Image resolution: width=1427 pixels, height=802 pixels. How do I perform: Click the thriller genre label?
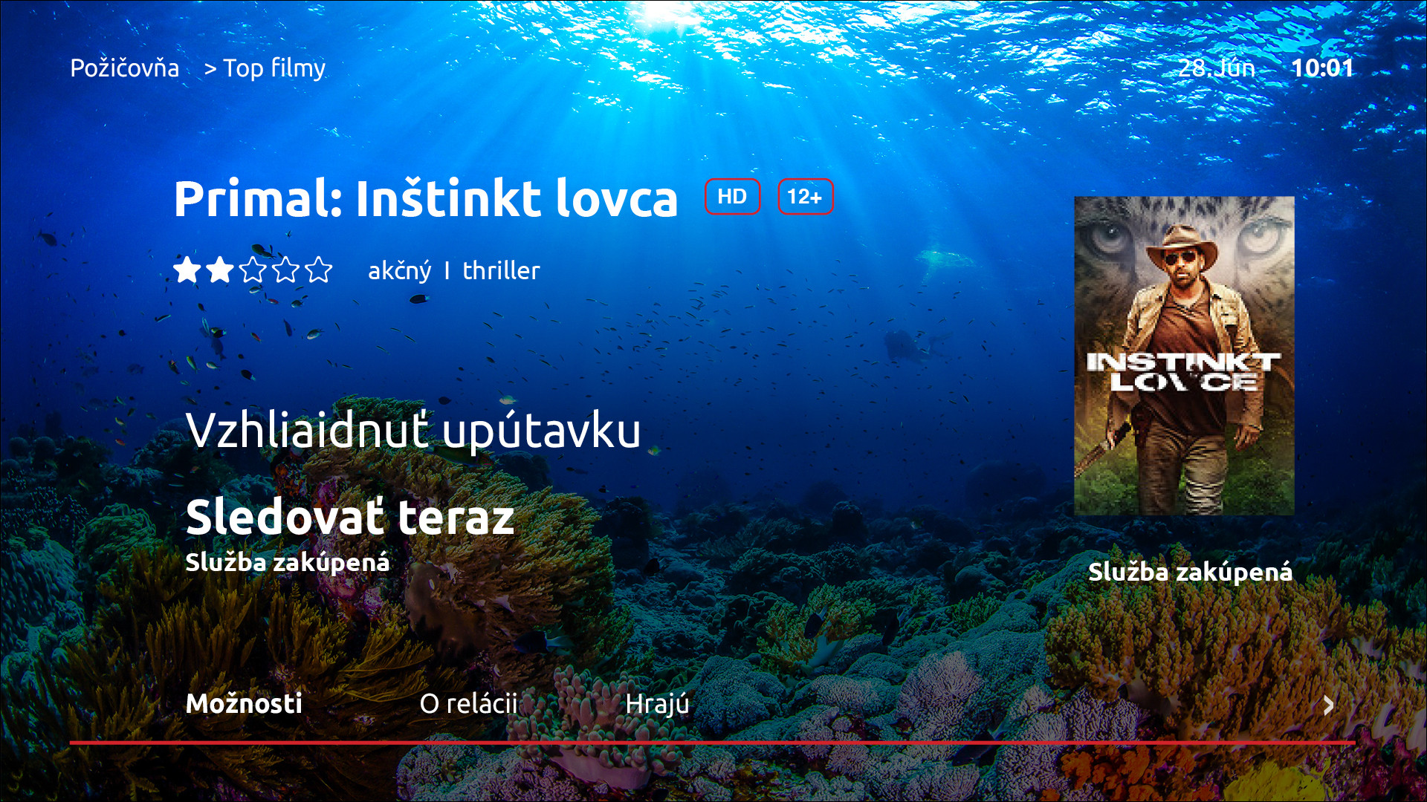click(502, 270)
